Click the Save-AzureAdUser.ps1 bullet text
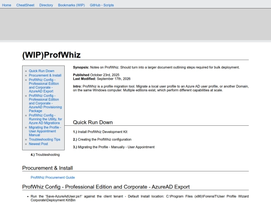 point(140,198)
